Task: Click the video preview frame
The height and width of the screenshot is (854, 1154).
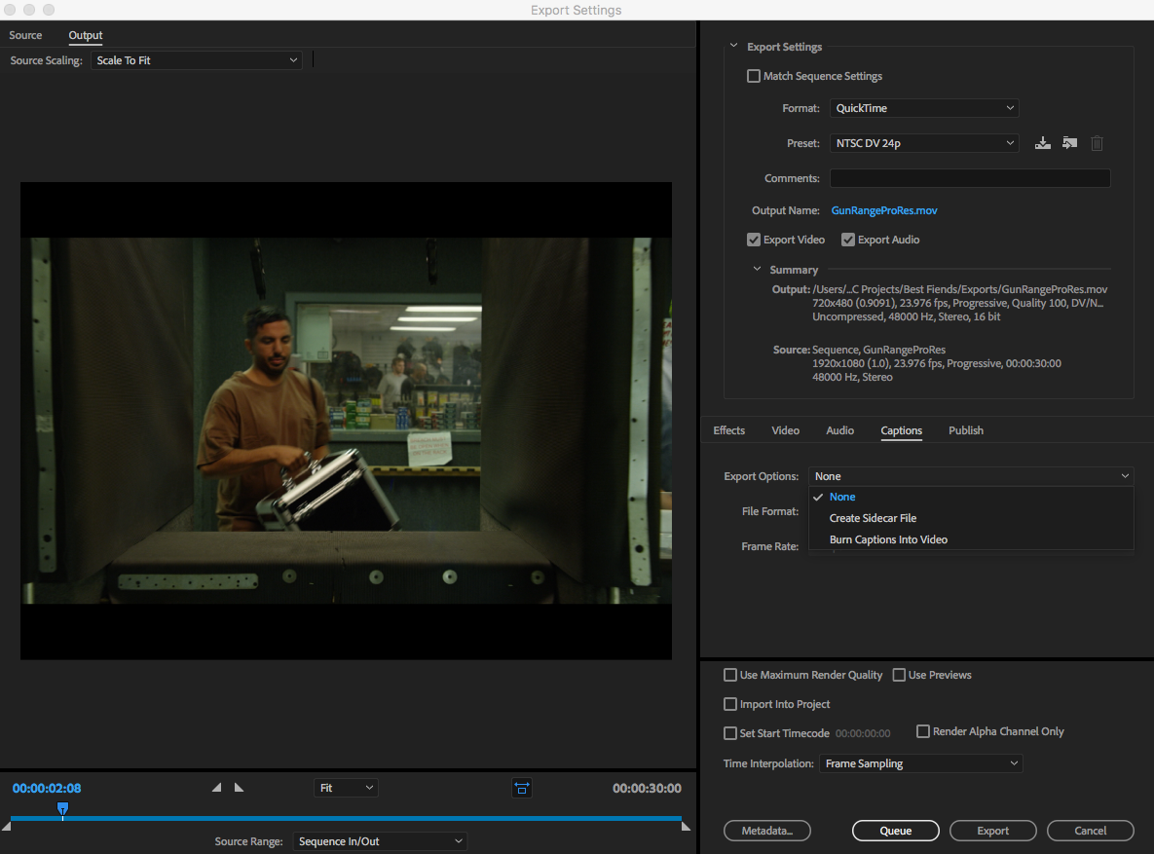Action: (346, 421)
